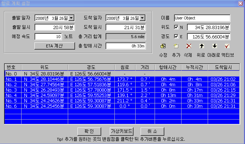
Task: Click the 번호 column header
Action: 13,67
